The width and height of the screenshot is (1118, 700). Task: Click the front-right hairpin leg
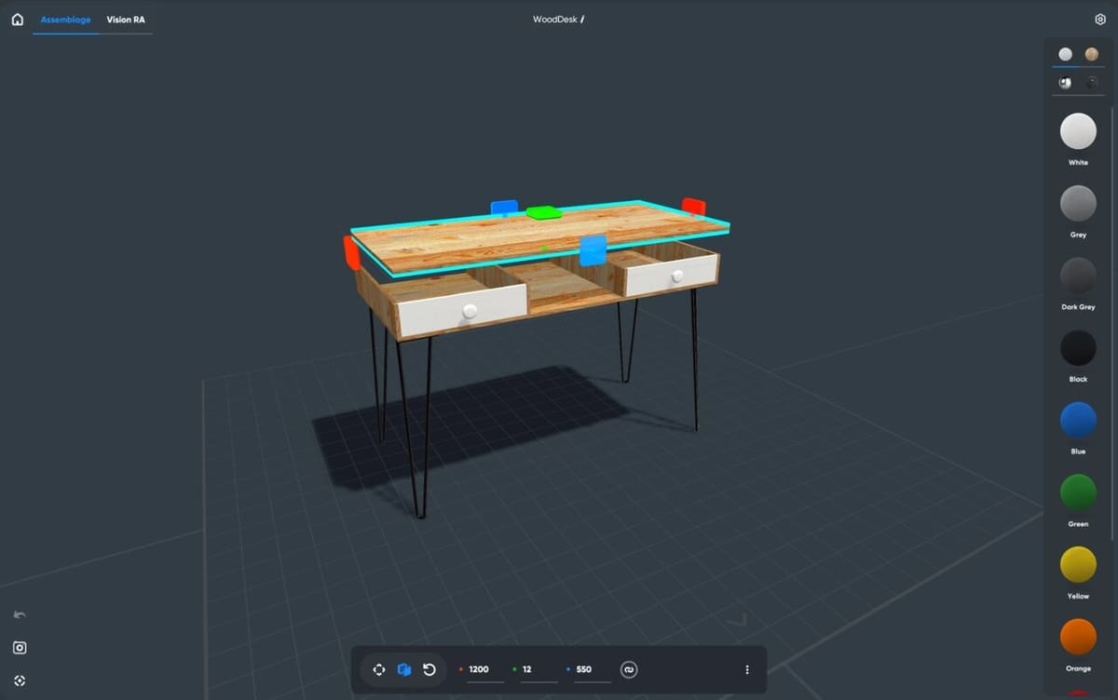(x=694, y=359)
